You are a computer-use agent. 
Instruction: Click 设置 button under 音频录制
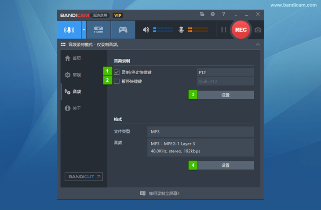pos(226,95)
